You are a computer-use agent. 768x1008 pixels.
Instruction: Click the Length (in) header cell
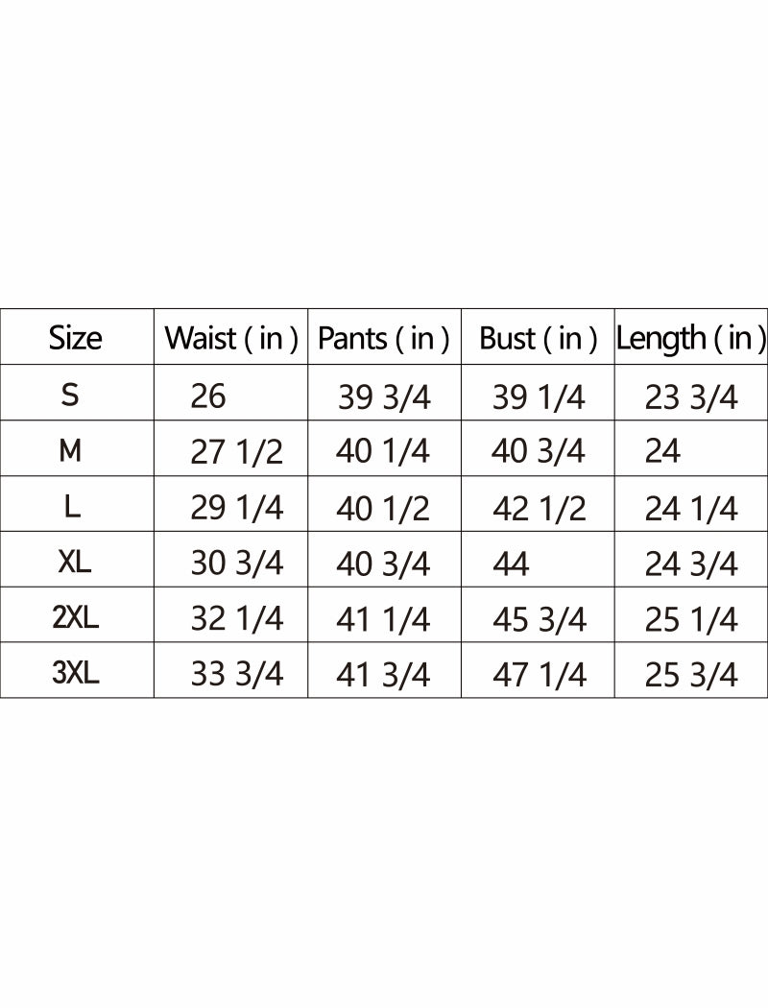click(691, 338)
